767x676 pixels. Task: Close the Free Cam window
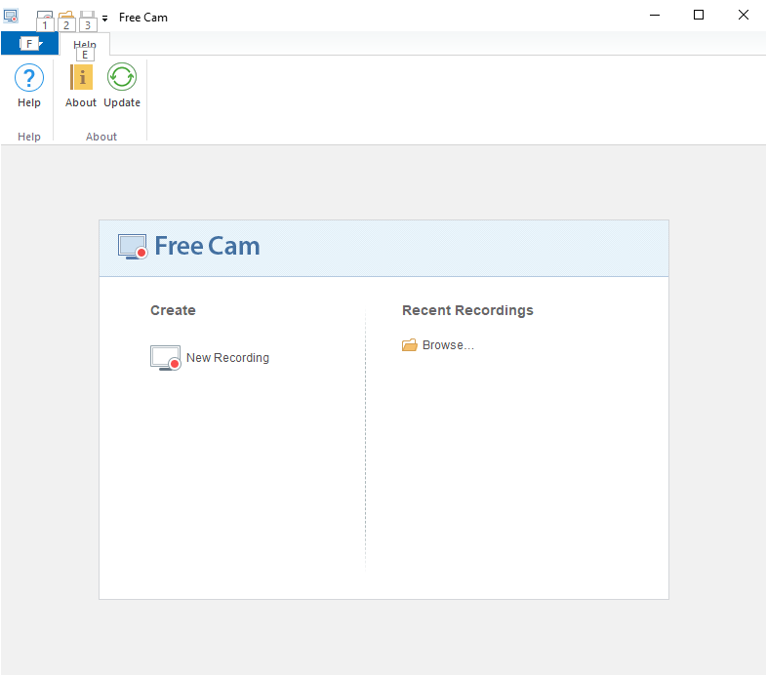[x=744, y=16]
